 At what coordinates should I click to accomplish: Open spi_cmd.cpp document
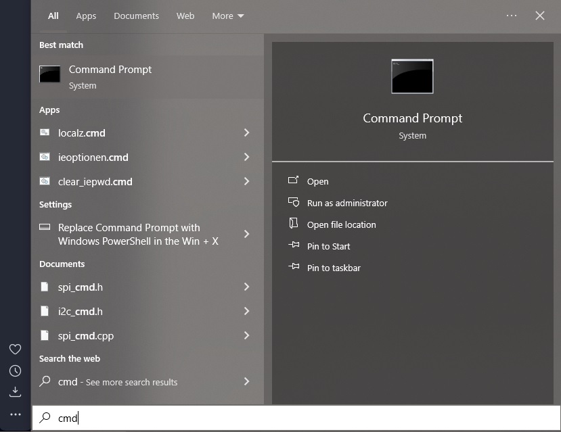point(148,335)
